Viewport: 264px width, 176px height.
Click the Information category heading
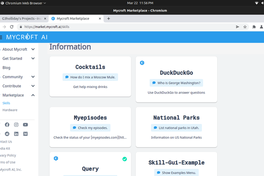70,47
